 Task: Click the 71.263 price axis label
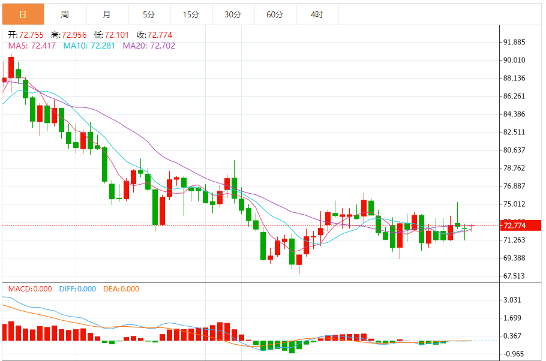514,240
